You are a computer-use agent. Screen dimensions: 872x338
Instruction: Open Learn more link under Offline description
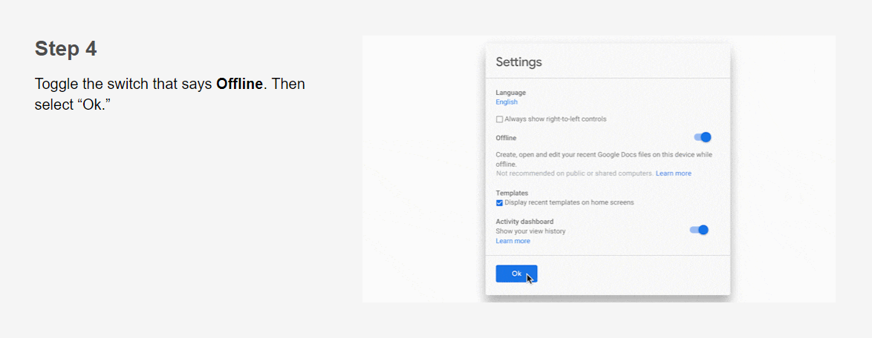(674, 173)
